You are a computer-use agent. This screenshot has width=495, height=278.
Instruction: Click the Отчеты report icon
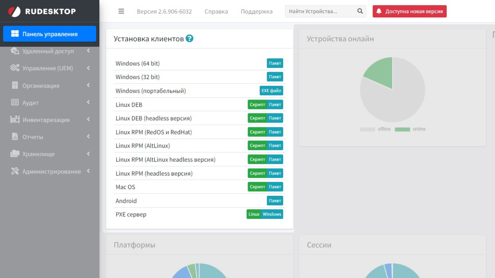(15, 136)
